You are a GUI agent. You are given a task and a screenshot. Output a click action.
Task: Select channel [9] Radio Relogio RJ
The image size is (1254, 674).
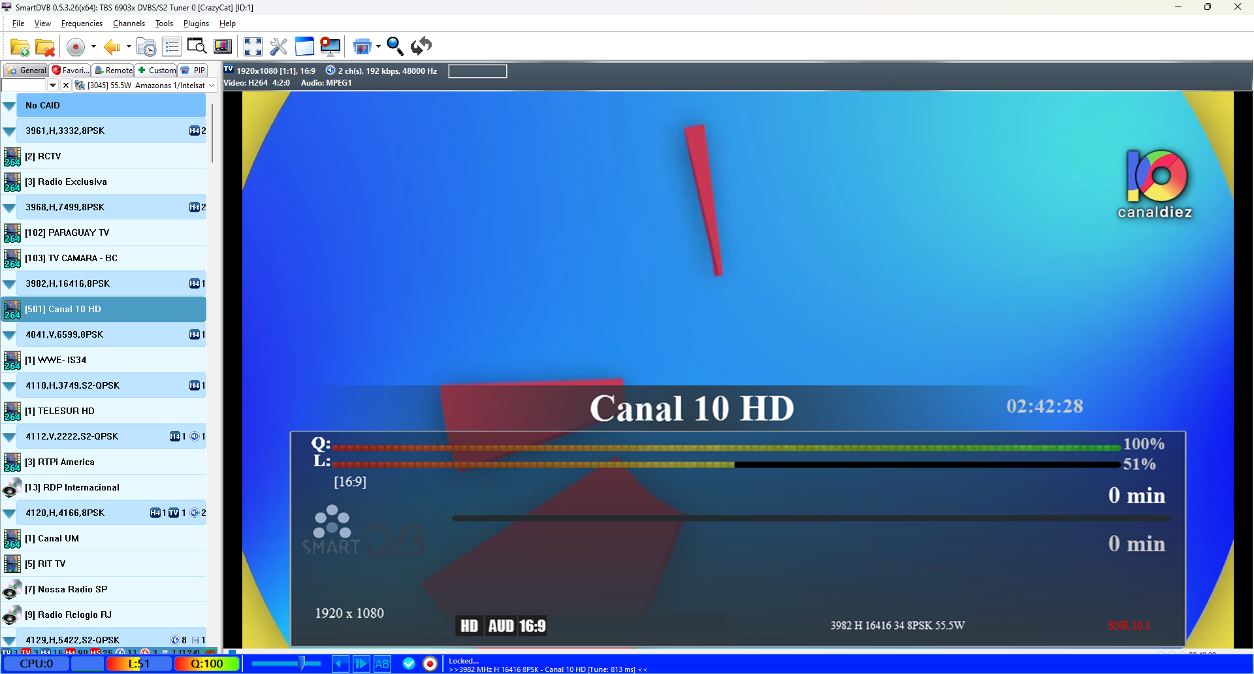coord(104,615)
